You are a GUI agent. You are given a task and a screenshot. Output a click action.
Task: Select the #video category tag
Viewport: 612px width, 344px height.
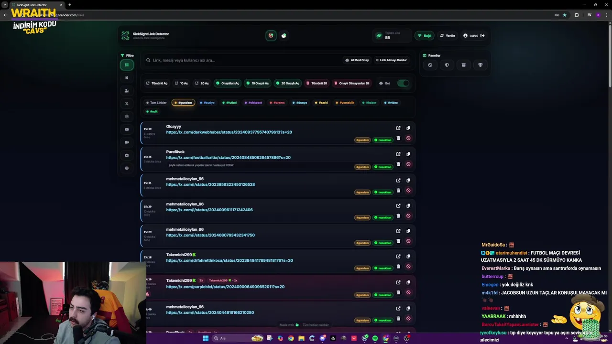[391, 103]
